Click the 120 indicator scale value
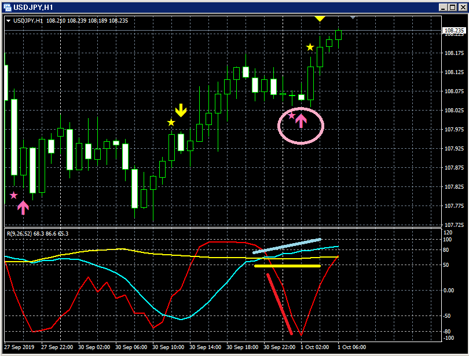 448,233
